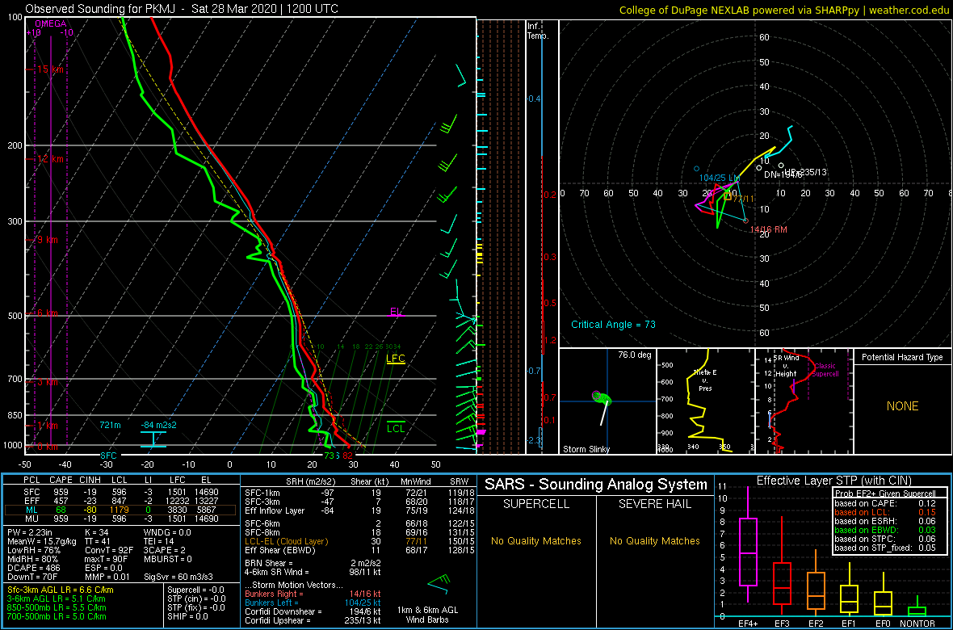953x630 pixels.
Task: Click the '14/16 RM' hodograph label
Action: (769, 229)
